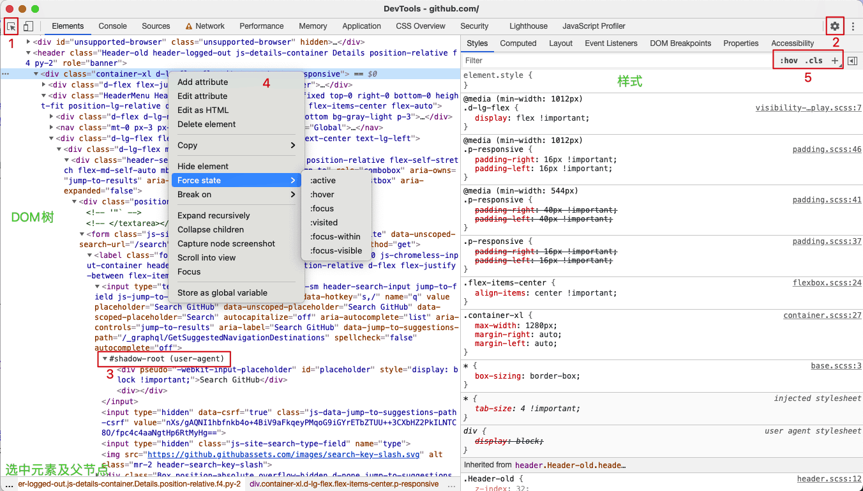Screen dimensions: 863x491
Task: Expand the unsupported-browser div node
Action: 28,42
